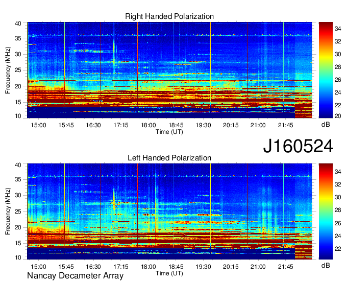
Task: Click the 21:45 tick under Right Handed plot
Action: [x=286, y=125]
